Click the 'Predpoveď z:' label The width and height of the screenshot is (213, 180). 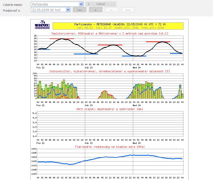[x=11, y=10]
